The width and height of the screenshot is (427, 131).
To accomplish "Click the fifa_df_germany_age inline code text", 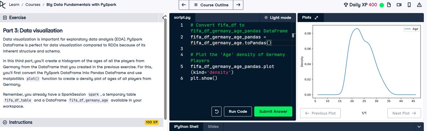I will 89,100.
